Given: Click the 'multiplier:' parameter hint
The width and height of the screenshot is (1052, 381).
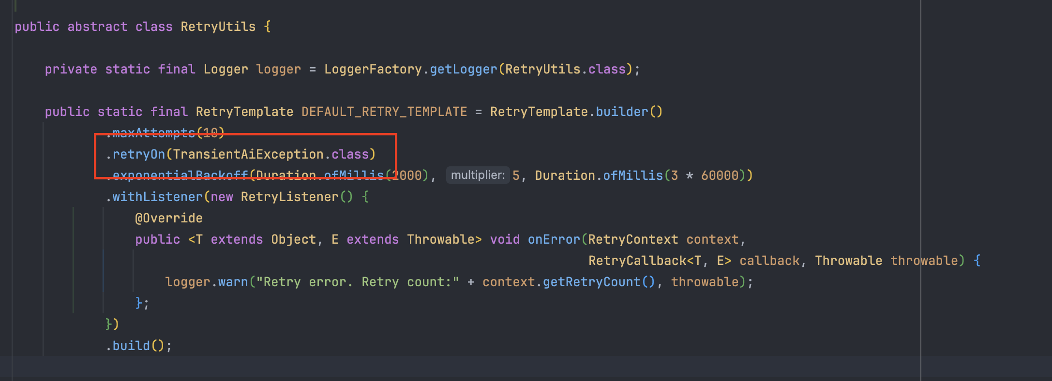Looking at the screenshot, I should coord(478,175).
